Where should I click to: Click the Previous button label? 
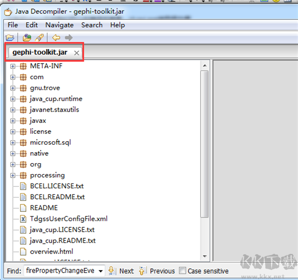(x=162, y=271)
